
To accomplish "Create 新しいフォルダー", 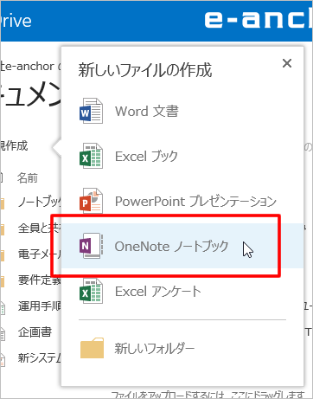I will [x=155, y=349].
